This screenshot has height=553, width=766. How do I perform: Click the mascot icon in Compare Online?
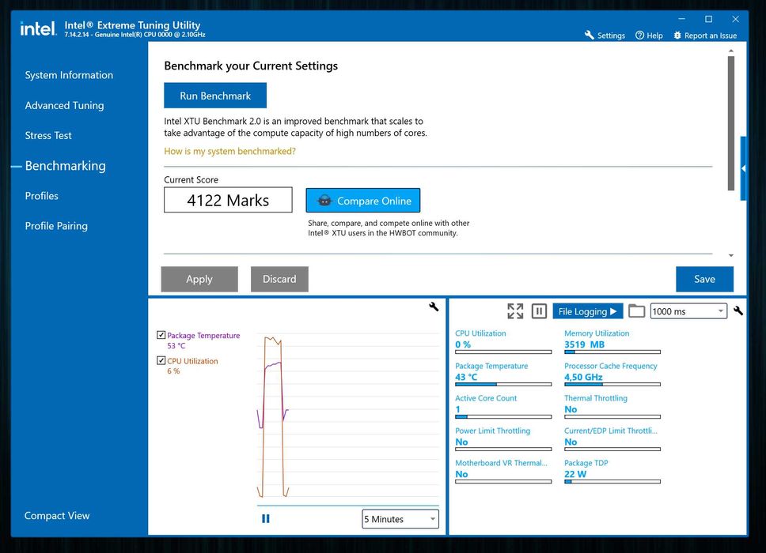click(324, 201)
